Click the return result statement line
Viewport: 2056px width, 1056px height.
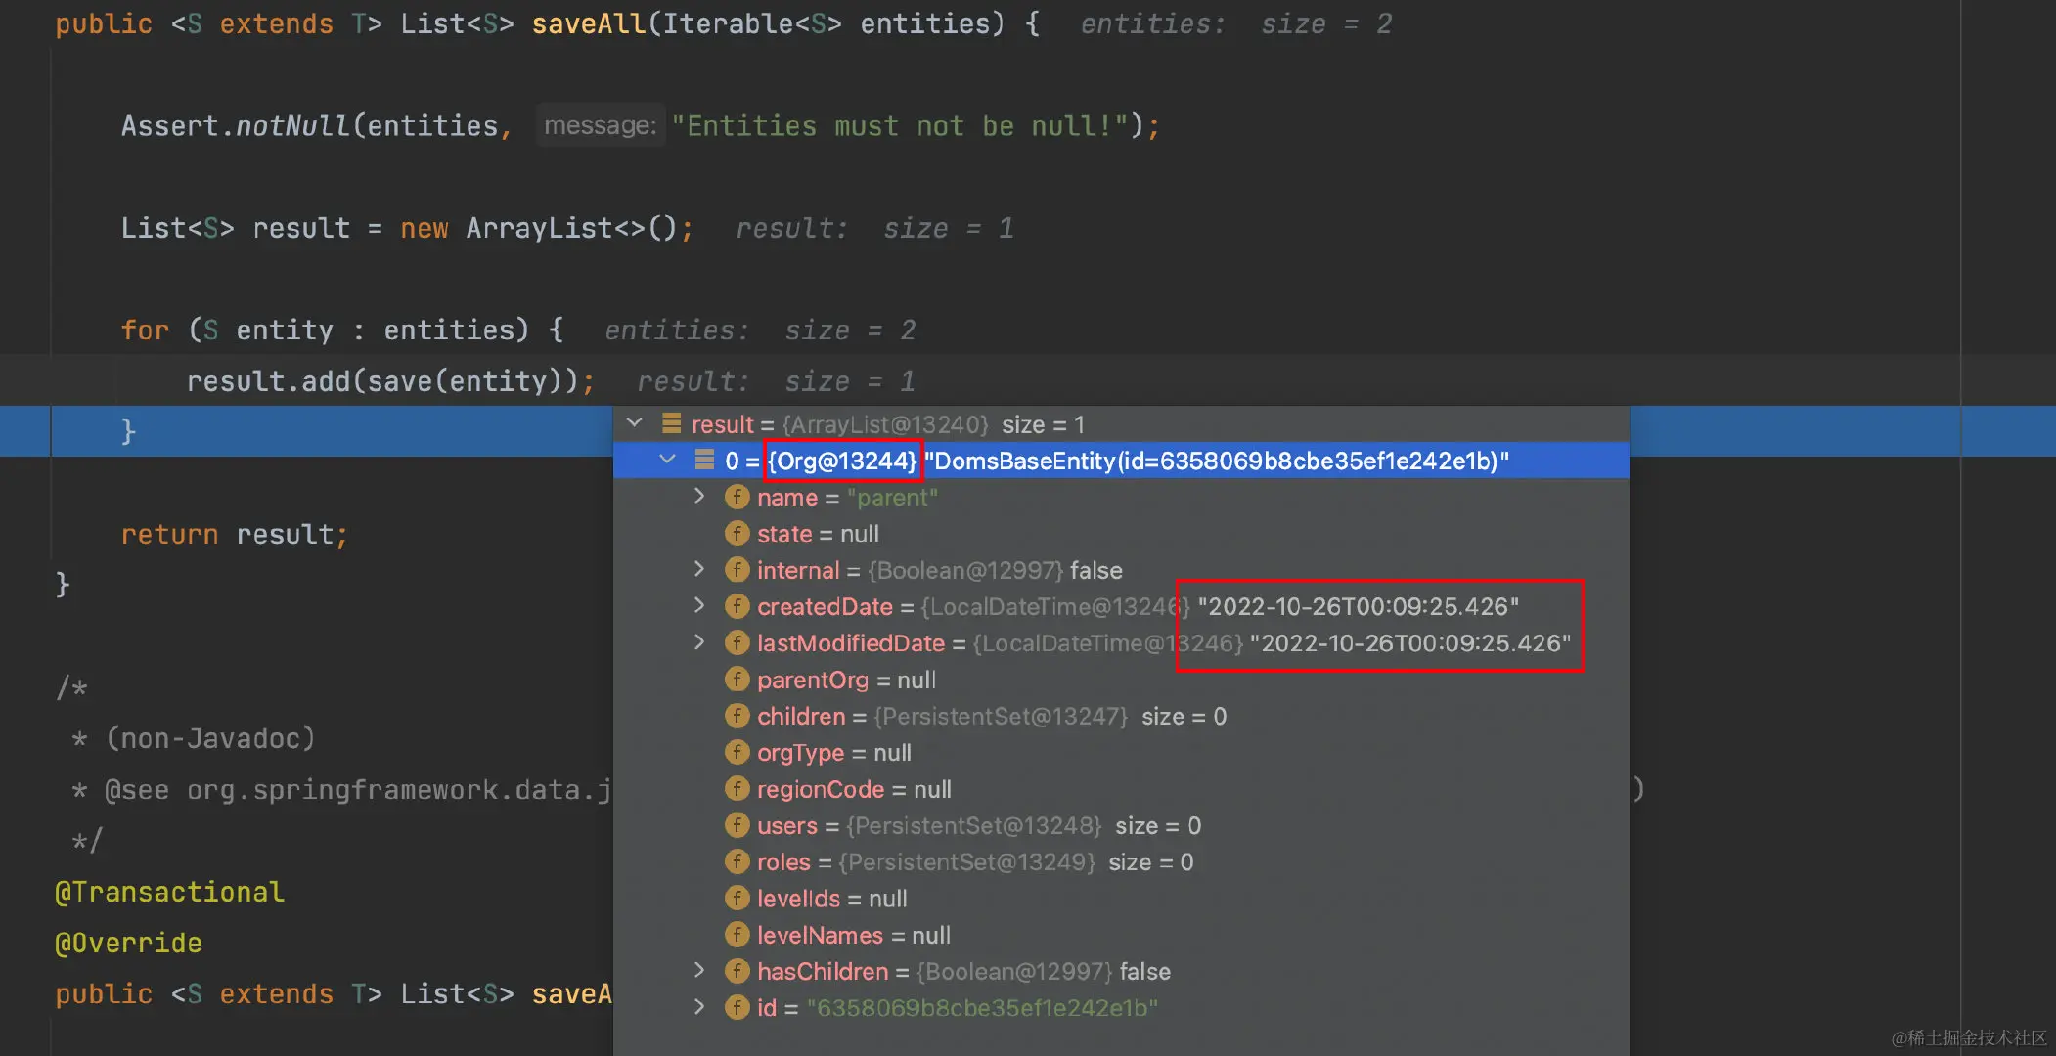pyautogui.click(x=234, y=535)
